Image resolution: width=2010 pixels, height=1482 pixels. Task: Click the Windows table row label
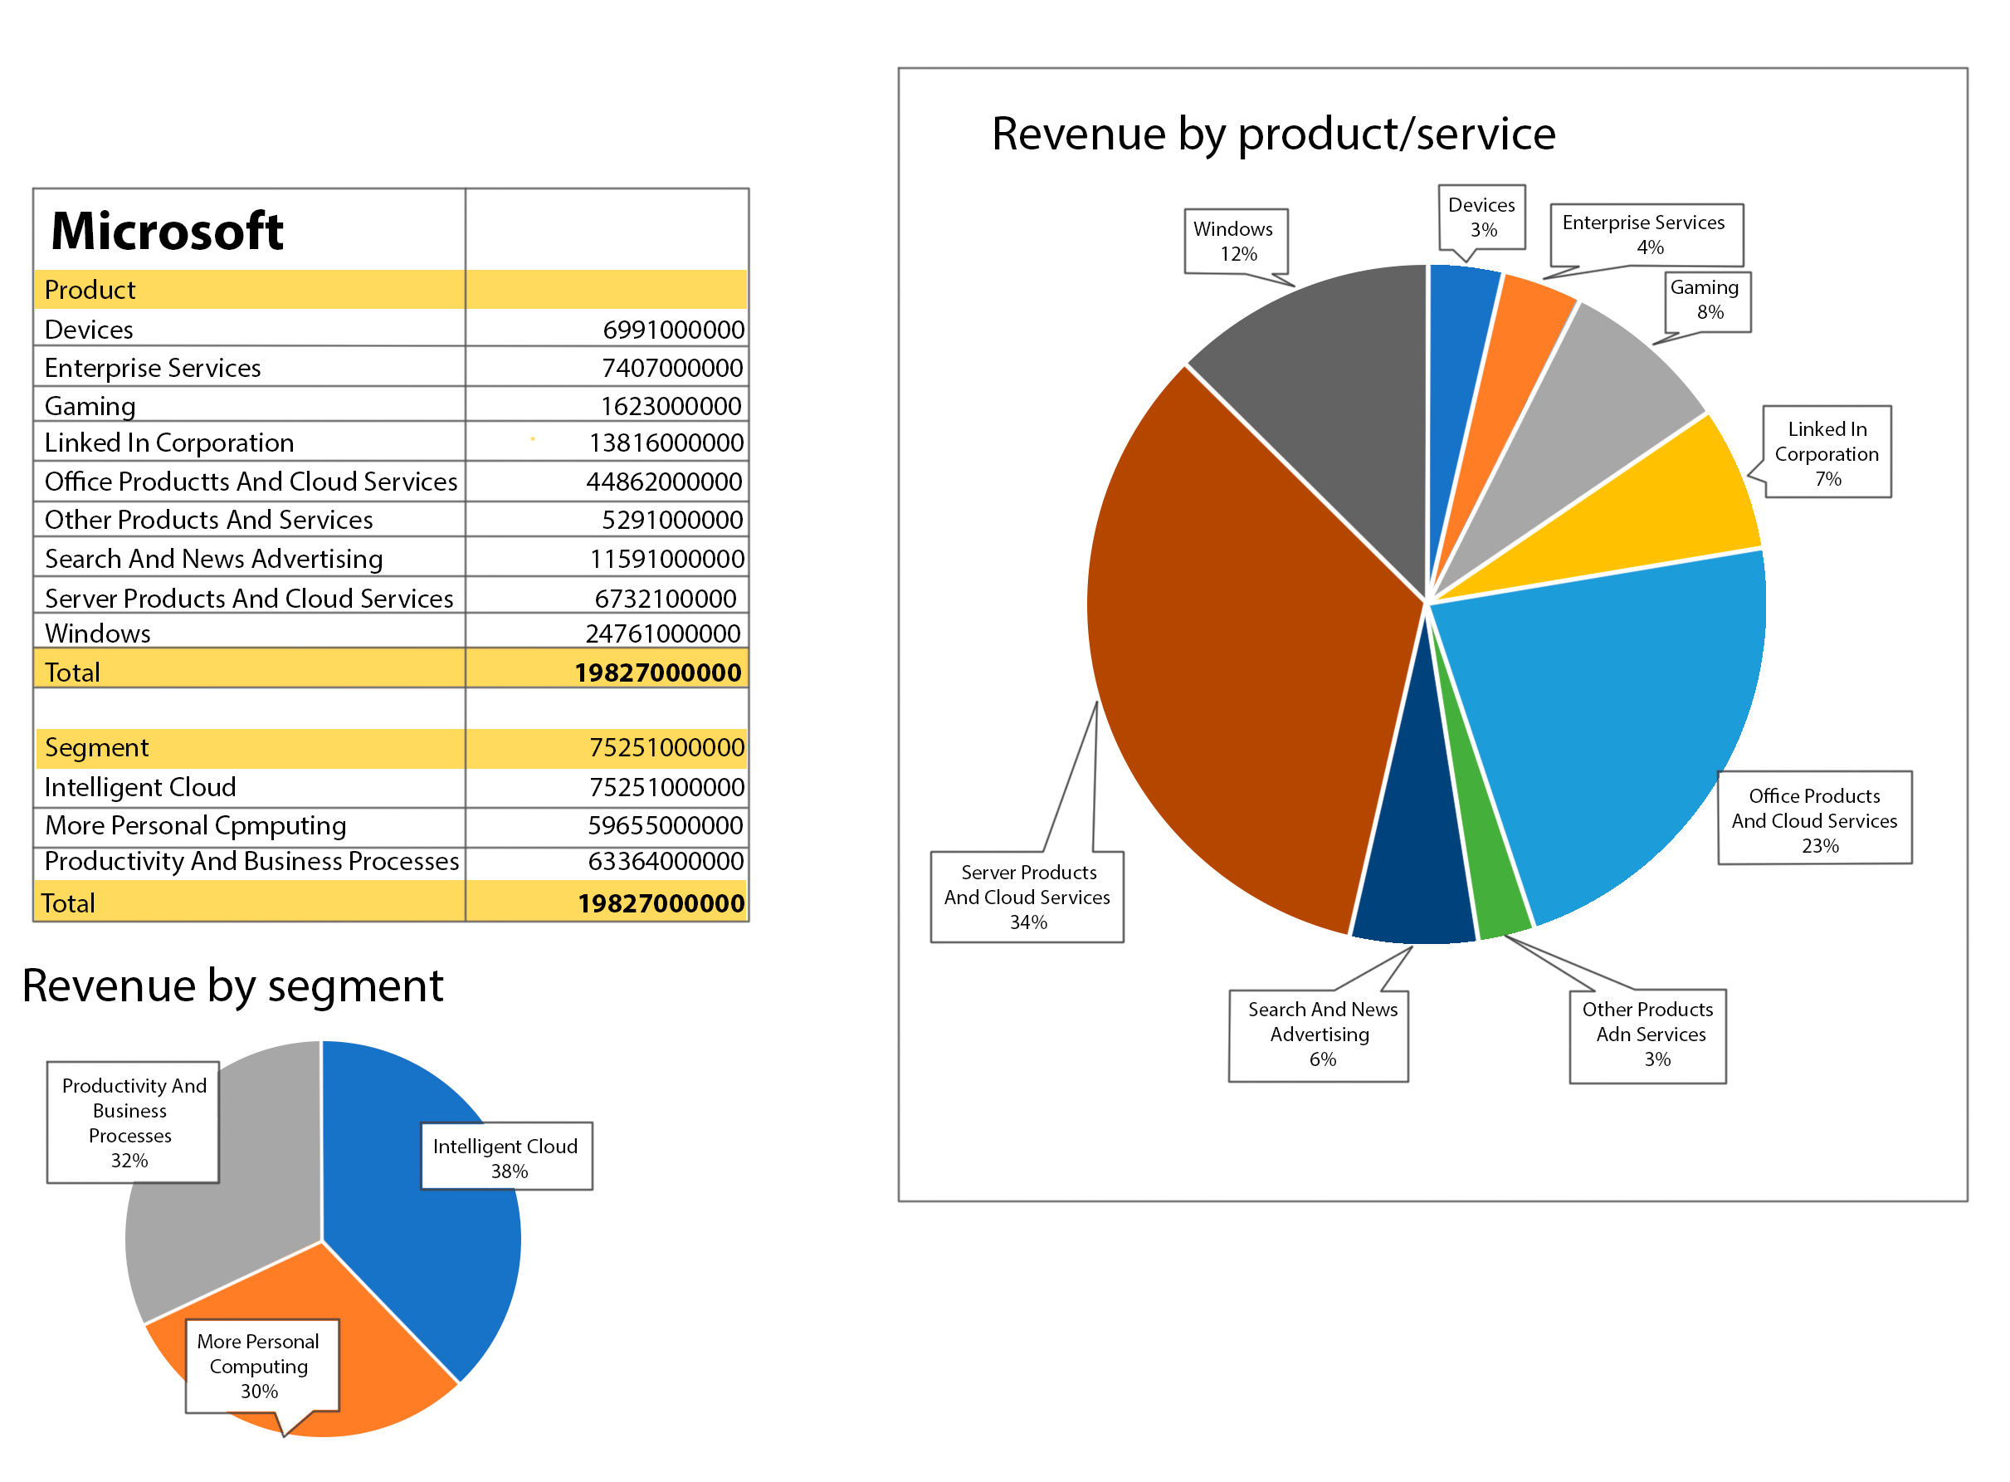click(98, 633)
